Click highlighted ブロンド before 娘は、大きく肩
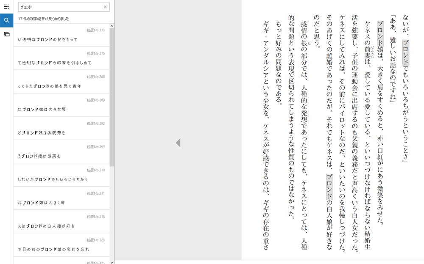Viewport: 424px width, 264px height. 380,33
